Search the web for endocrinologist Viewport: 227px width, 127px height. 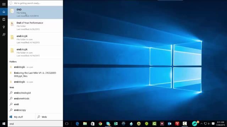pos(35,93)
